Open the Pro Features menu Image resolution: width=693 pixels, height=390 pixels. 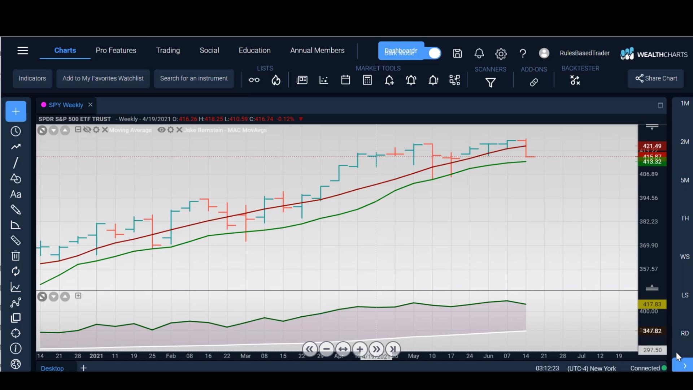[x=116, y=51]
